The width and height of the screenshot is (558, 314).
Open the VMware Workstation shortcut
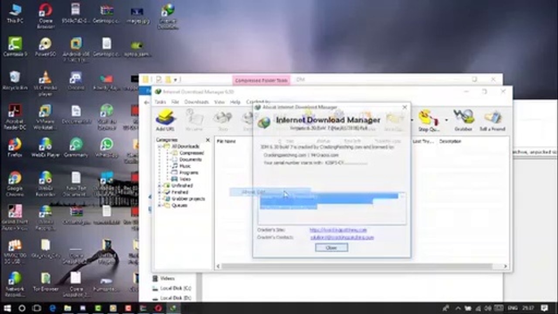45,116
